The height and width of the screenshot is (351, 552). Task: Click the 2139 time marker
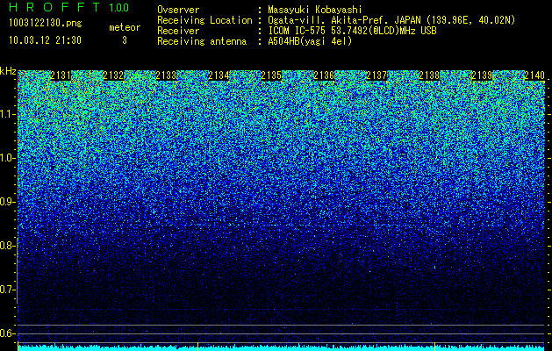click(482, 75)
